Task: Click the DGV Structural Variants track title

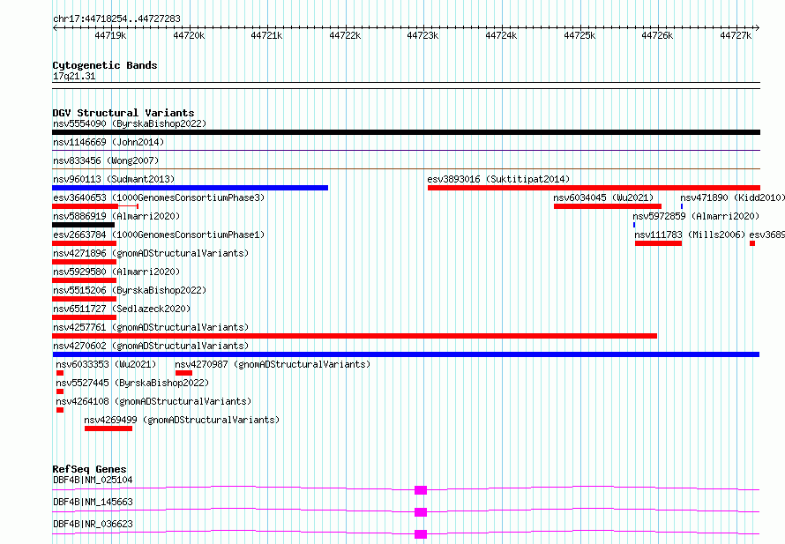Action: click(123, 113)
